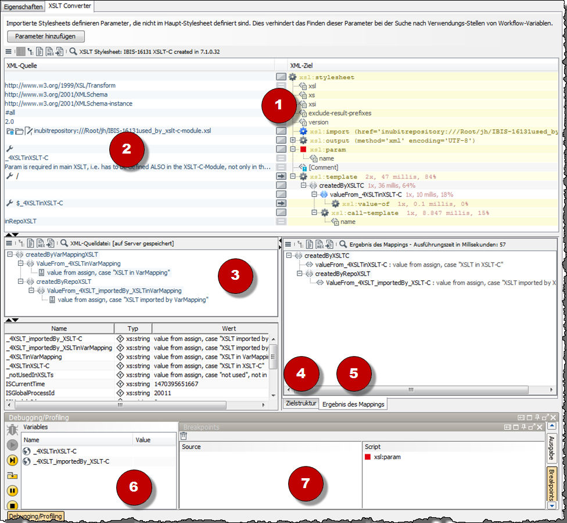Open the Eigenschaften tab
This screenshot has height=523, width=567.
pos(23,6)
